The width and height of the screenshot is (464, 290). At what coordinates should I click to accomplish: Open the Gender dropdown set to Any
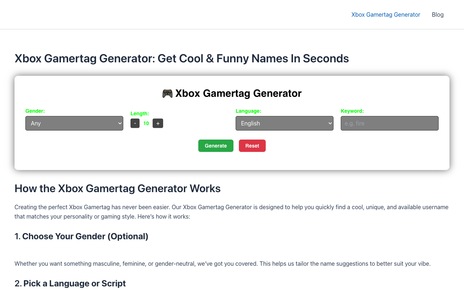[74, 123]
